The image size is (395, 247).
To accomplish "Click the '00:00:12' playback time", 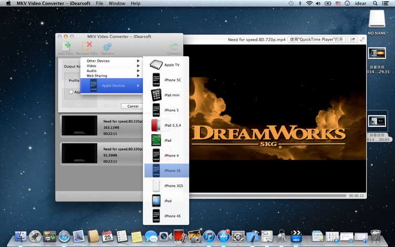I will click(356, 196).
